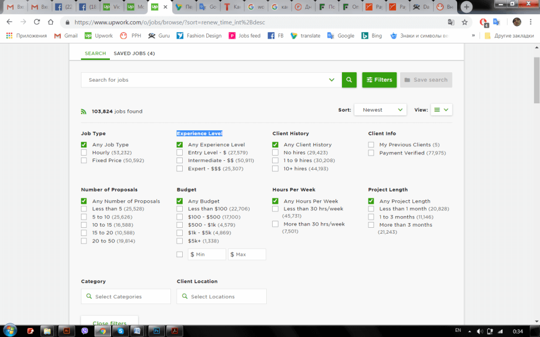Bookmark this page with the star icon
Image resolution: width=540 pixels, height=337 pixels.
click(465, 22)
